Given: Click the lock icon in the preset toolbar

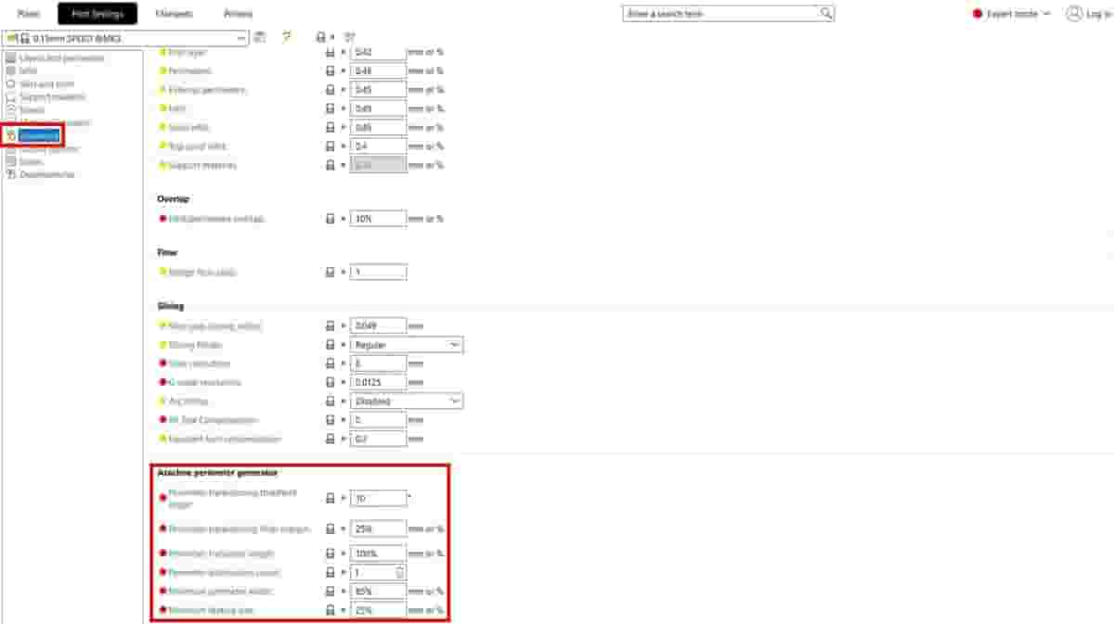Looking at the screenshot, I should coord(320,37).
